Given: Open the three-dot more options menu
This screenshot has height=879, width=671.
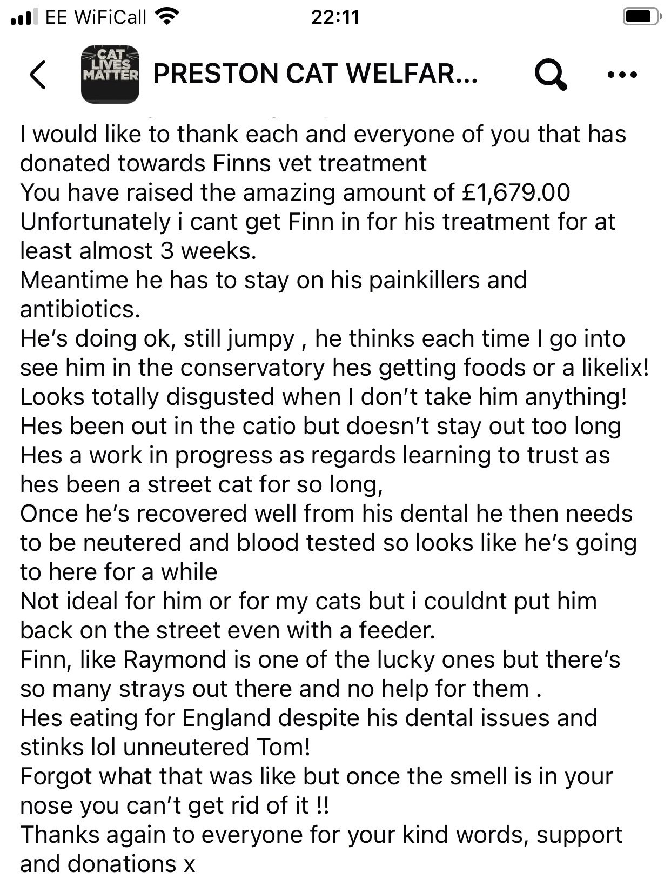Looking at the screenshot, I should (x=622, y=74).
